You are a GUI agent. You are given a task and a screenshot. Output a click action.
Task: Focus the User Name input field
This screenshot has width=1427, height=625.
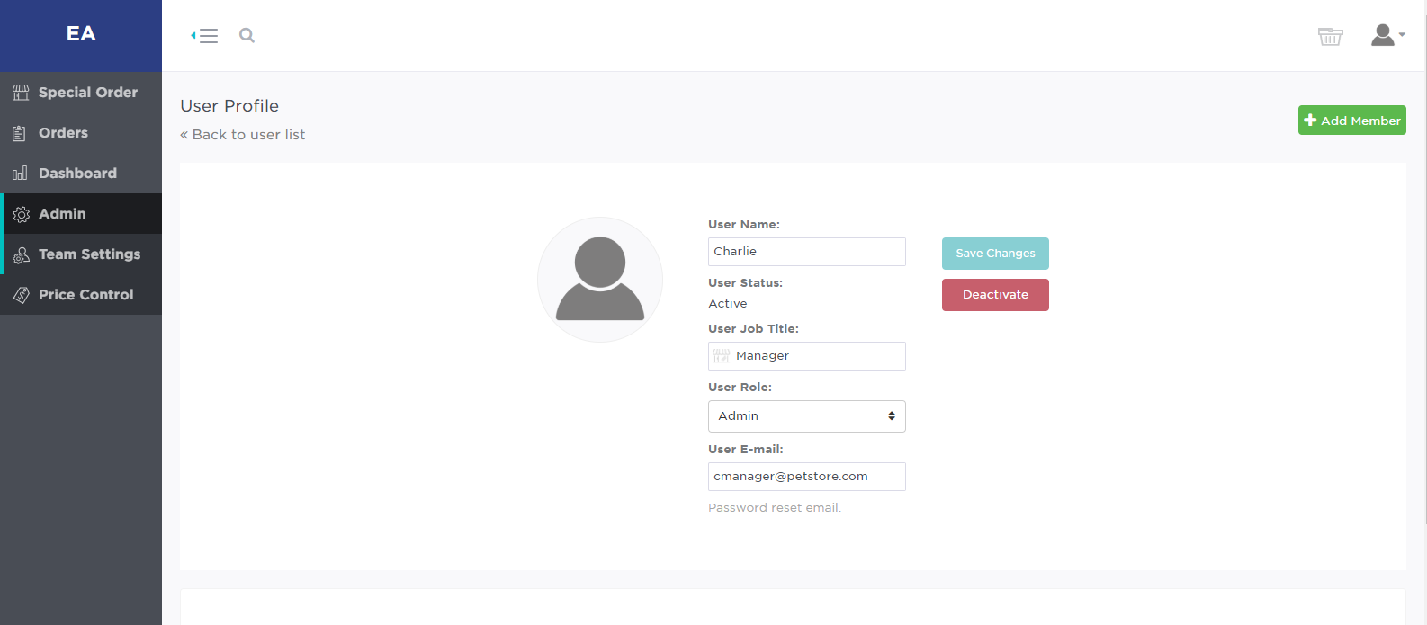coord(806,252)
